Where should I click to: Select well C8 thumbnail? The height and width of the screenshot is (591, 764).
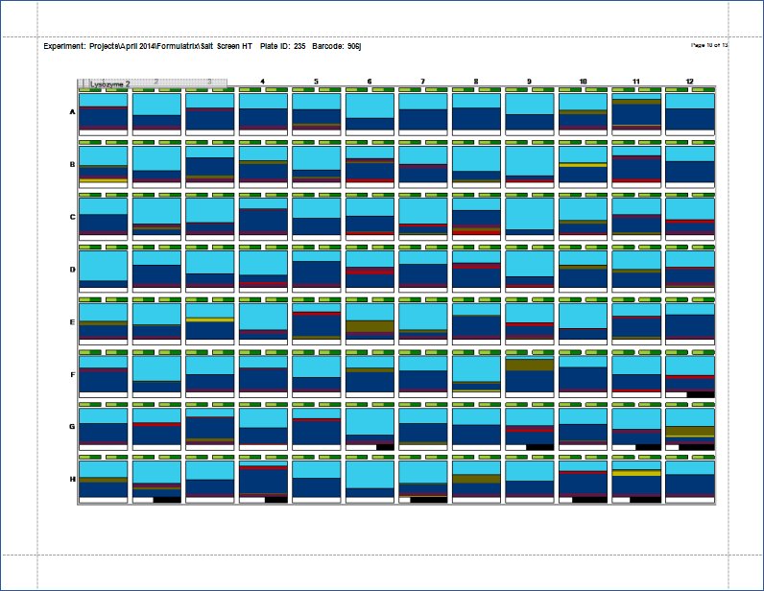click(x=476, y=217)
